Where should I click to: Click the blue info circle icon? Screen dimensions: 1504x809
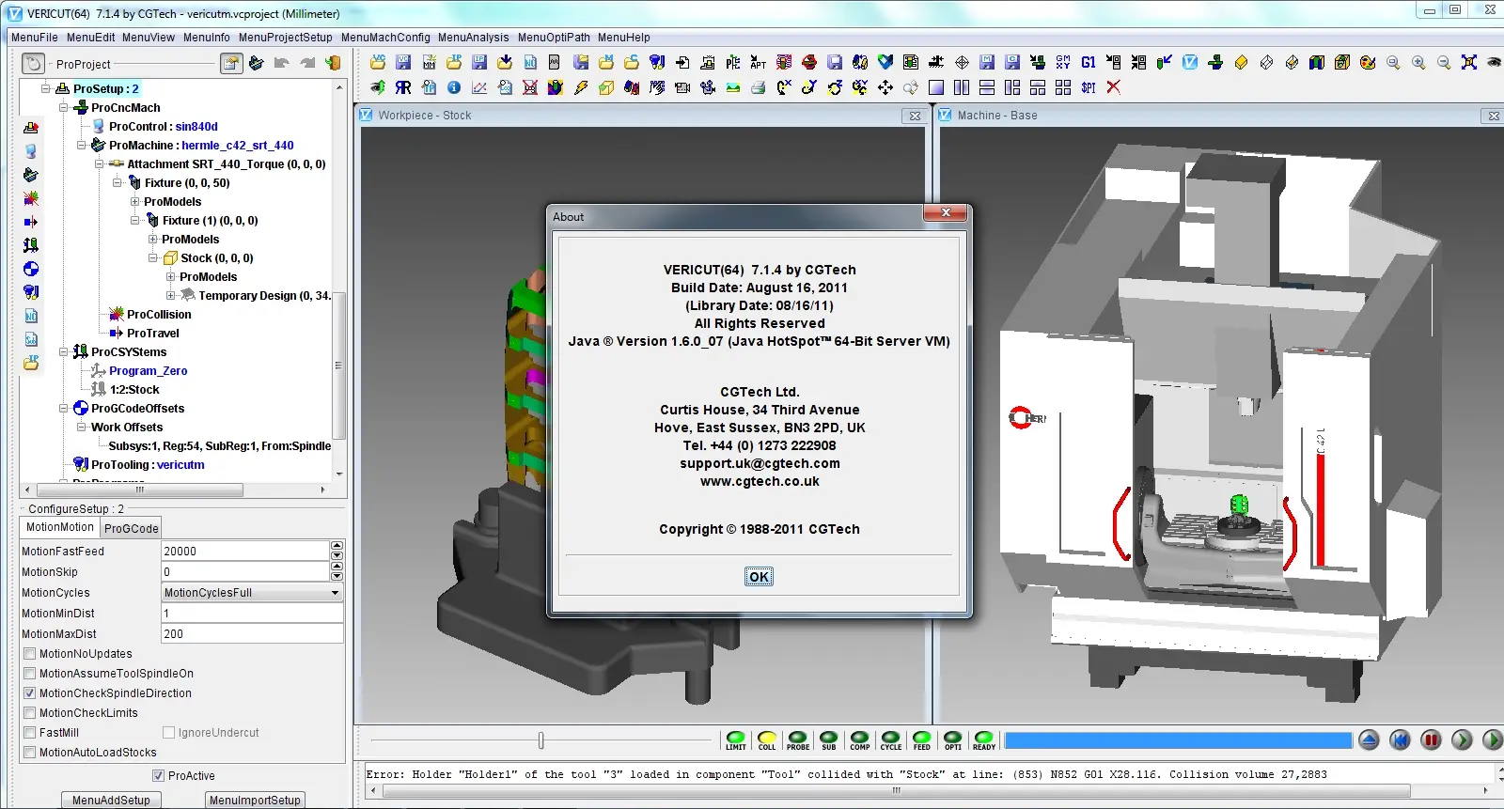click(x=454, y=87)
